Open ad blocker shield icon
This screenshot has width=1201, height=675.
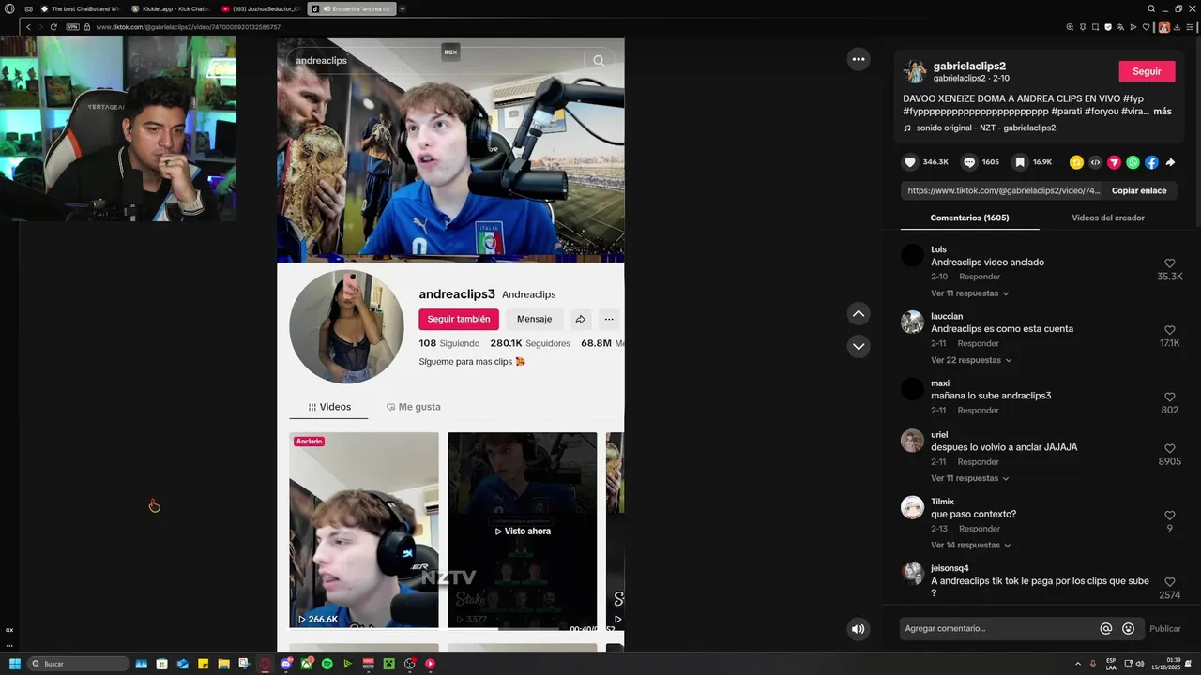pos(1108,27)
